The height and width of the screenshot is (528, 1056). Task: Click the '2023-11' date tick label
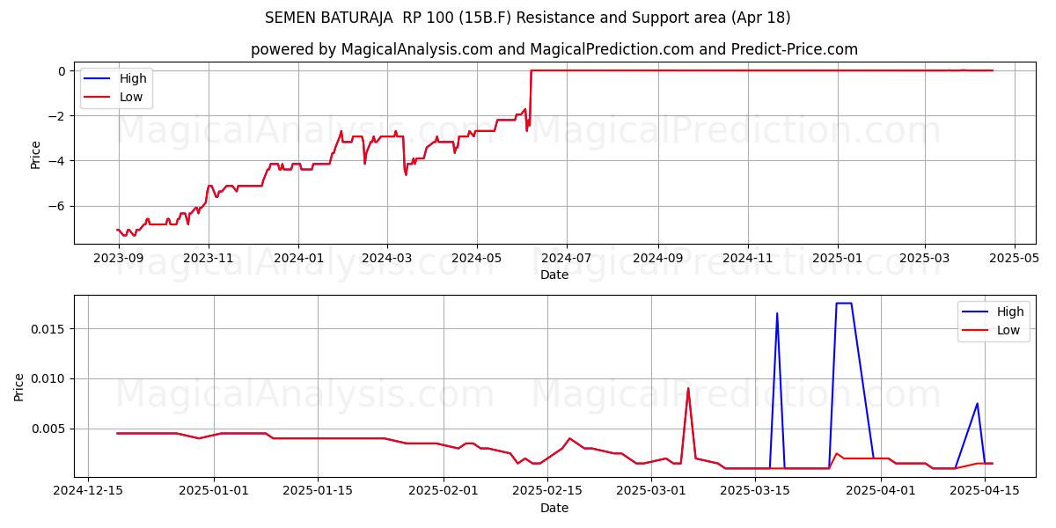209,258
